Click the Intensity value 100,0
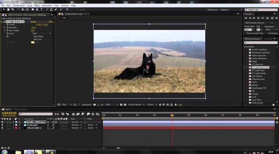279x154 pixels. pos(33,28)
